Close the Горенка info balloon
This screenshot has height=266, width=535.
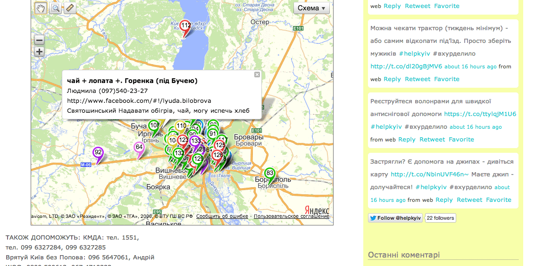(257, 75)
